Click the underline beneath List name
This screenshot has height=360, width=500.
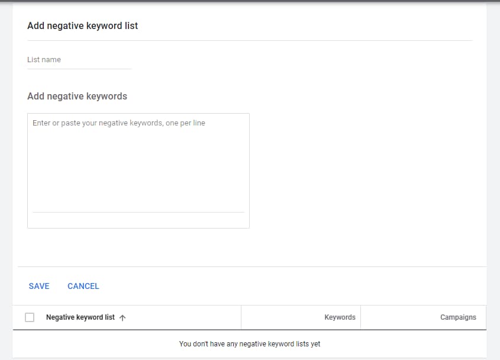79,69
